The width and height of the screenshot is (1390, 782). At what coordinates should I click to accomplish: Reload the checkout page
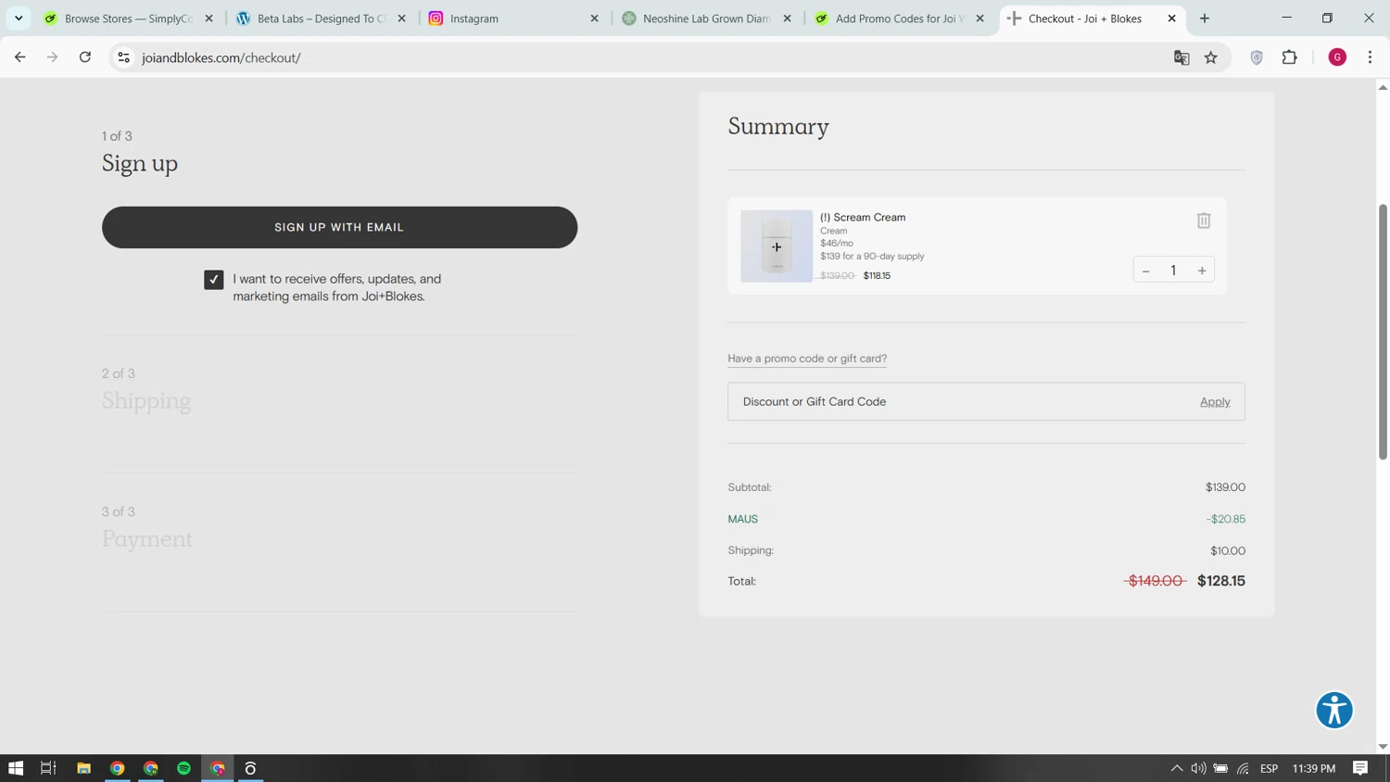pyautogui.click(x=85, y=57)
